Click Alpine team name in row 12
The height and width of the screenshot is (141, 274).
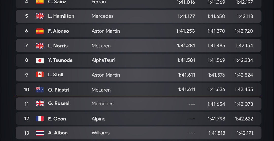click(98, 119)
